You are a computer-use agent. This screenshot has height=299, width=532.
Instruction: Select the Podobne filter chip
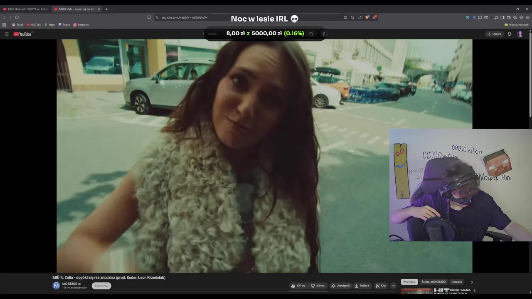[456, 282]
